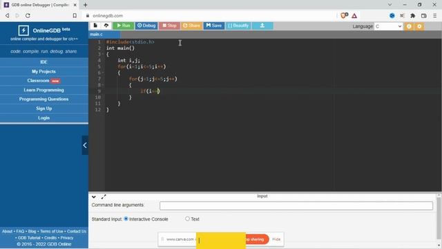Open the browser wallet icon
442x249 pixels.
pos(423,16)
